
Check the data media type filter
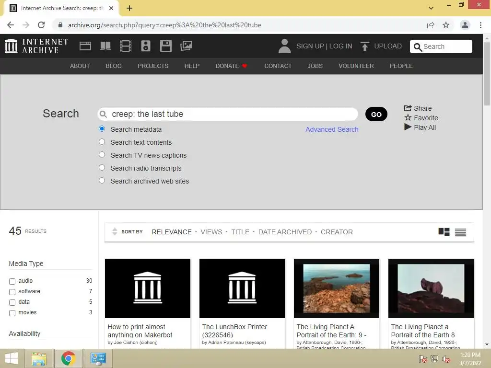(12, 302)
